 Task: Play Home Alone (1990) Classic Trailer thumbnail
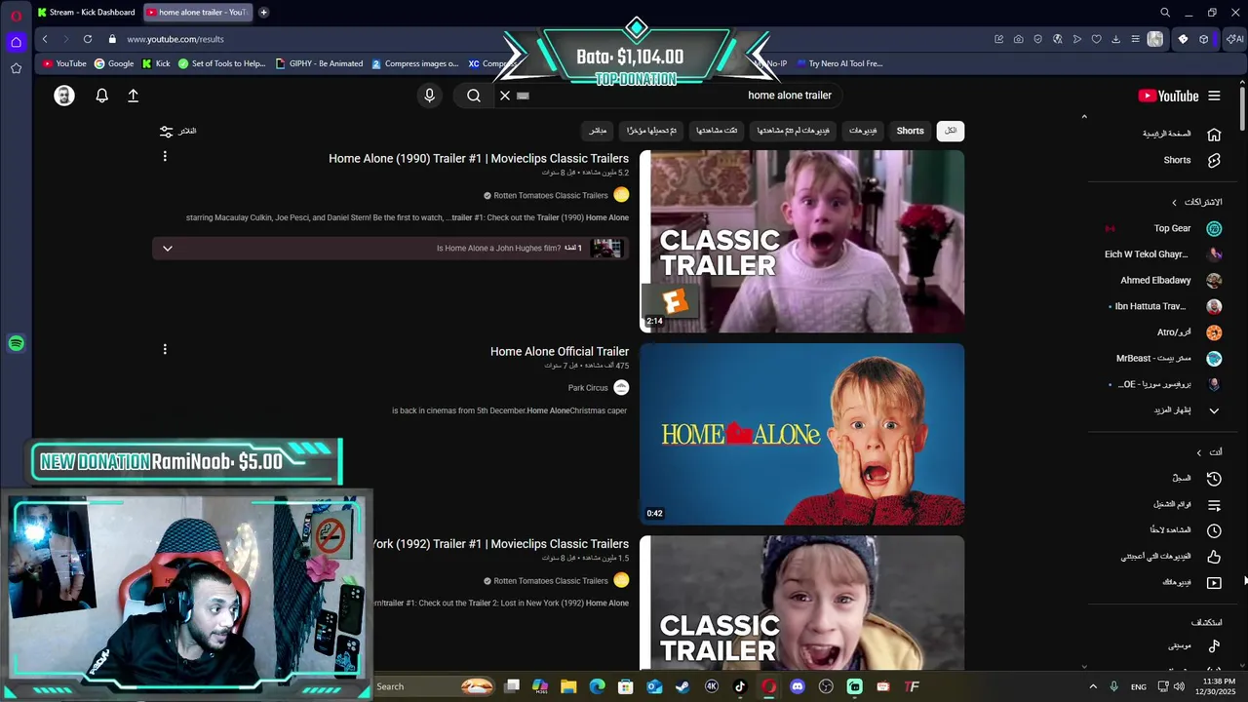click(801, 241)
